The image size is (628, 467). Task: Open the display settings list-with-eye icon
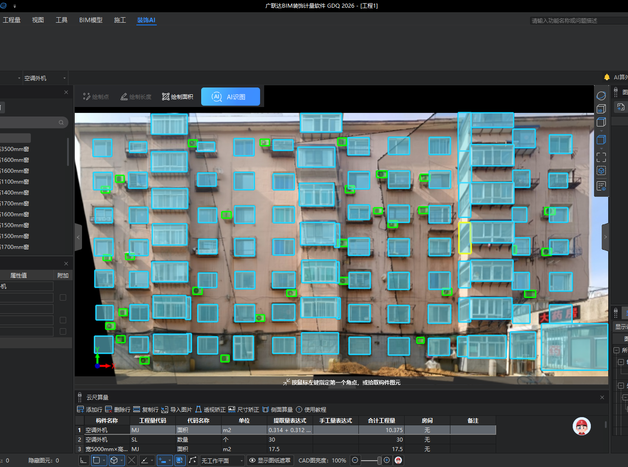click(x=601, y=186)
